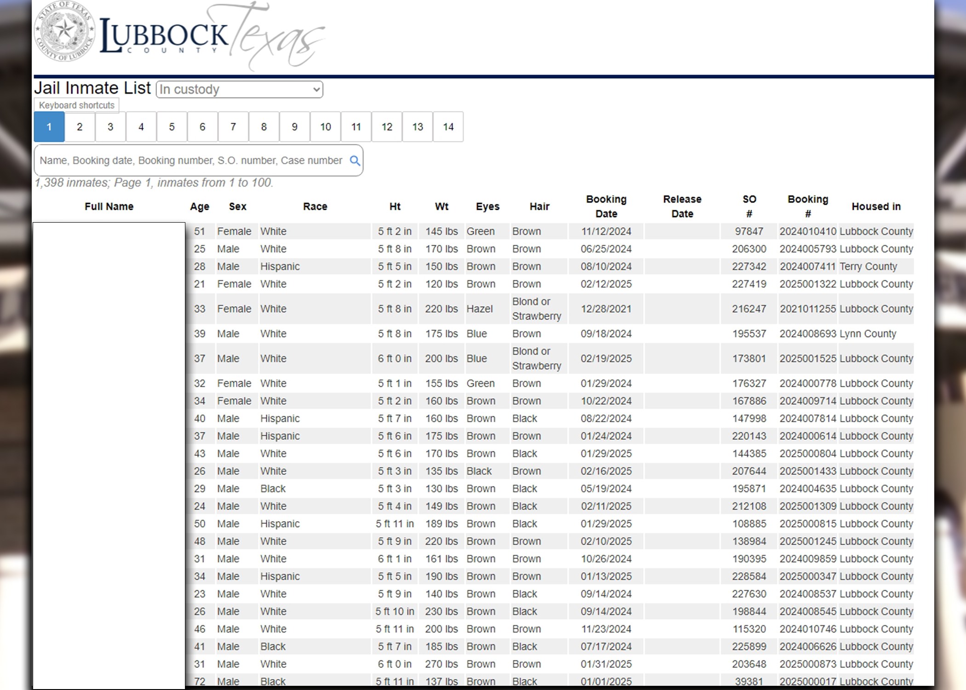Screen dimensions: 966x690
Task: Click Lynn County housed-in cell
Action: coord(868,333)
